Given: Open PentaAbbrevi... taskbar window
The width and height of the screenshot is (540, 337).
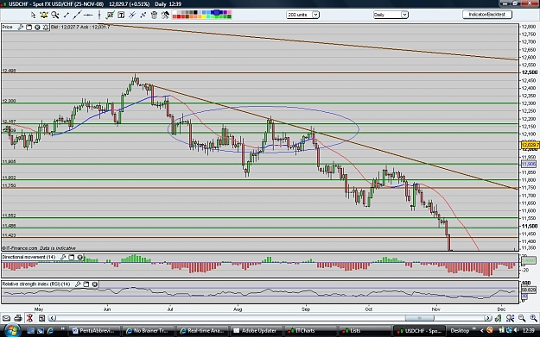Looking at the screenshot, I should [95, 331].
